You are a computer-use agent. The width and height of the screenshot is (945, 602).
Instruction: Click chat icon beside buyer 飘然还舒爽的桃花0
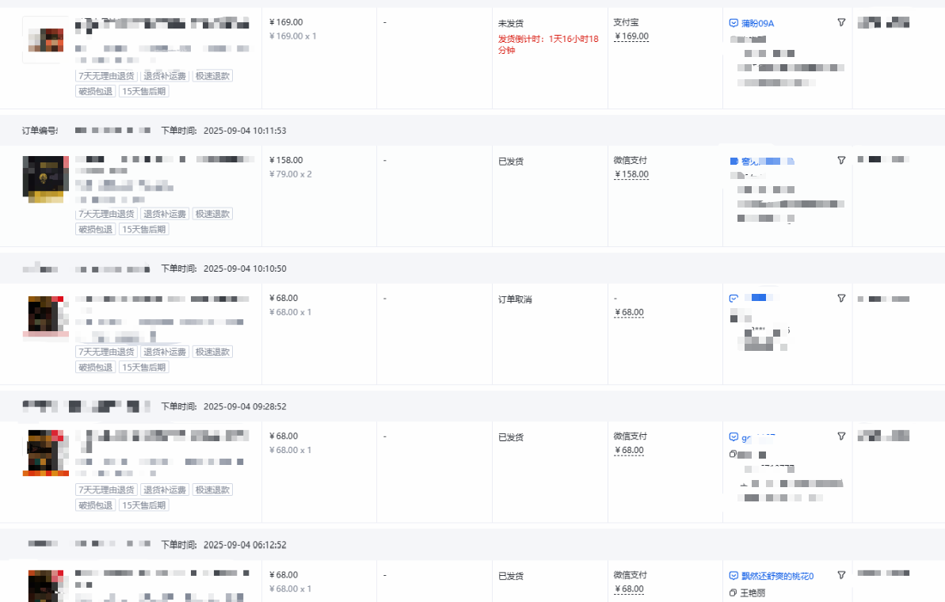734,576
